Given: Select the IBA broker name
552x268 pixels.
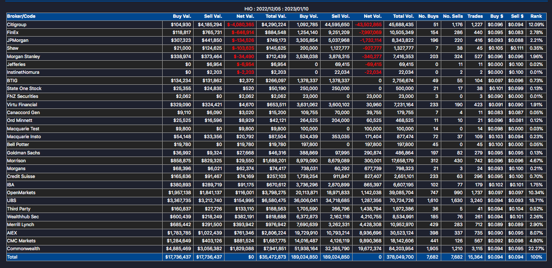Looking at the screenshot, I should click(11, 184).
